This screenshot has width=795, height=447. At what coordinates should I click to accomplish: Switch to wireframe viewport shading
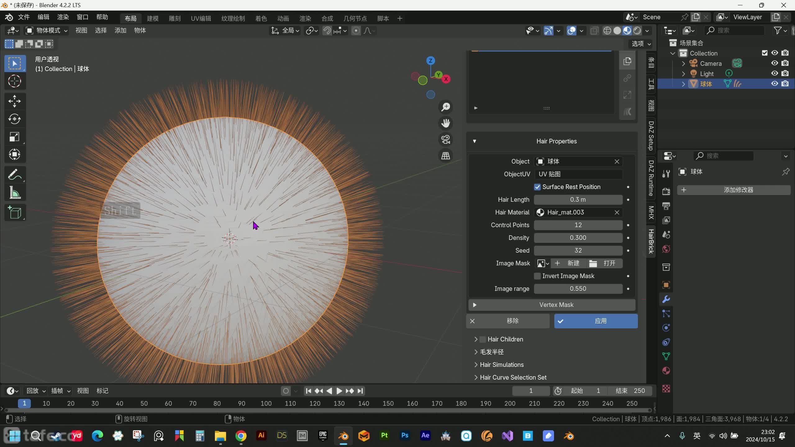click(607, 30)
